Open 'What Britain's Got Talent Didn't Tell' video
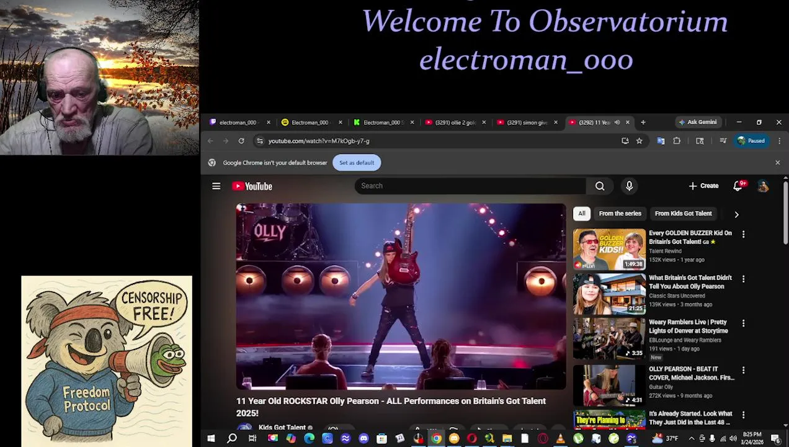The height and width of the screenshot is (447, 789). pyautogui.click(x=690, y=282)
